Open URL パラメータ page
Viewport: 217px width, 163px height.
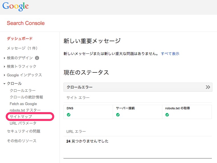click(x=23, y=123)
